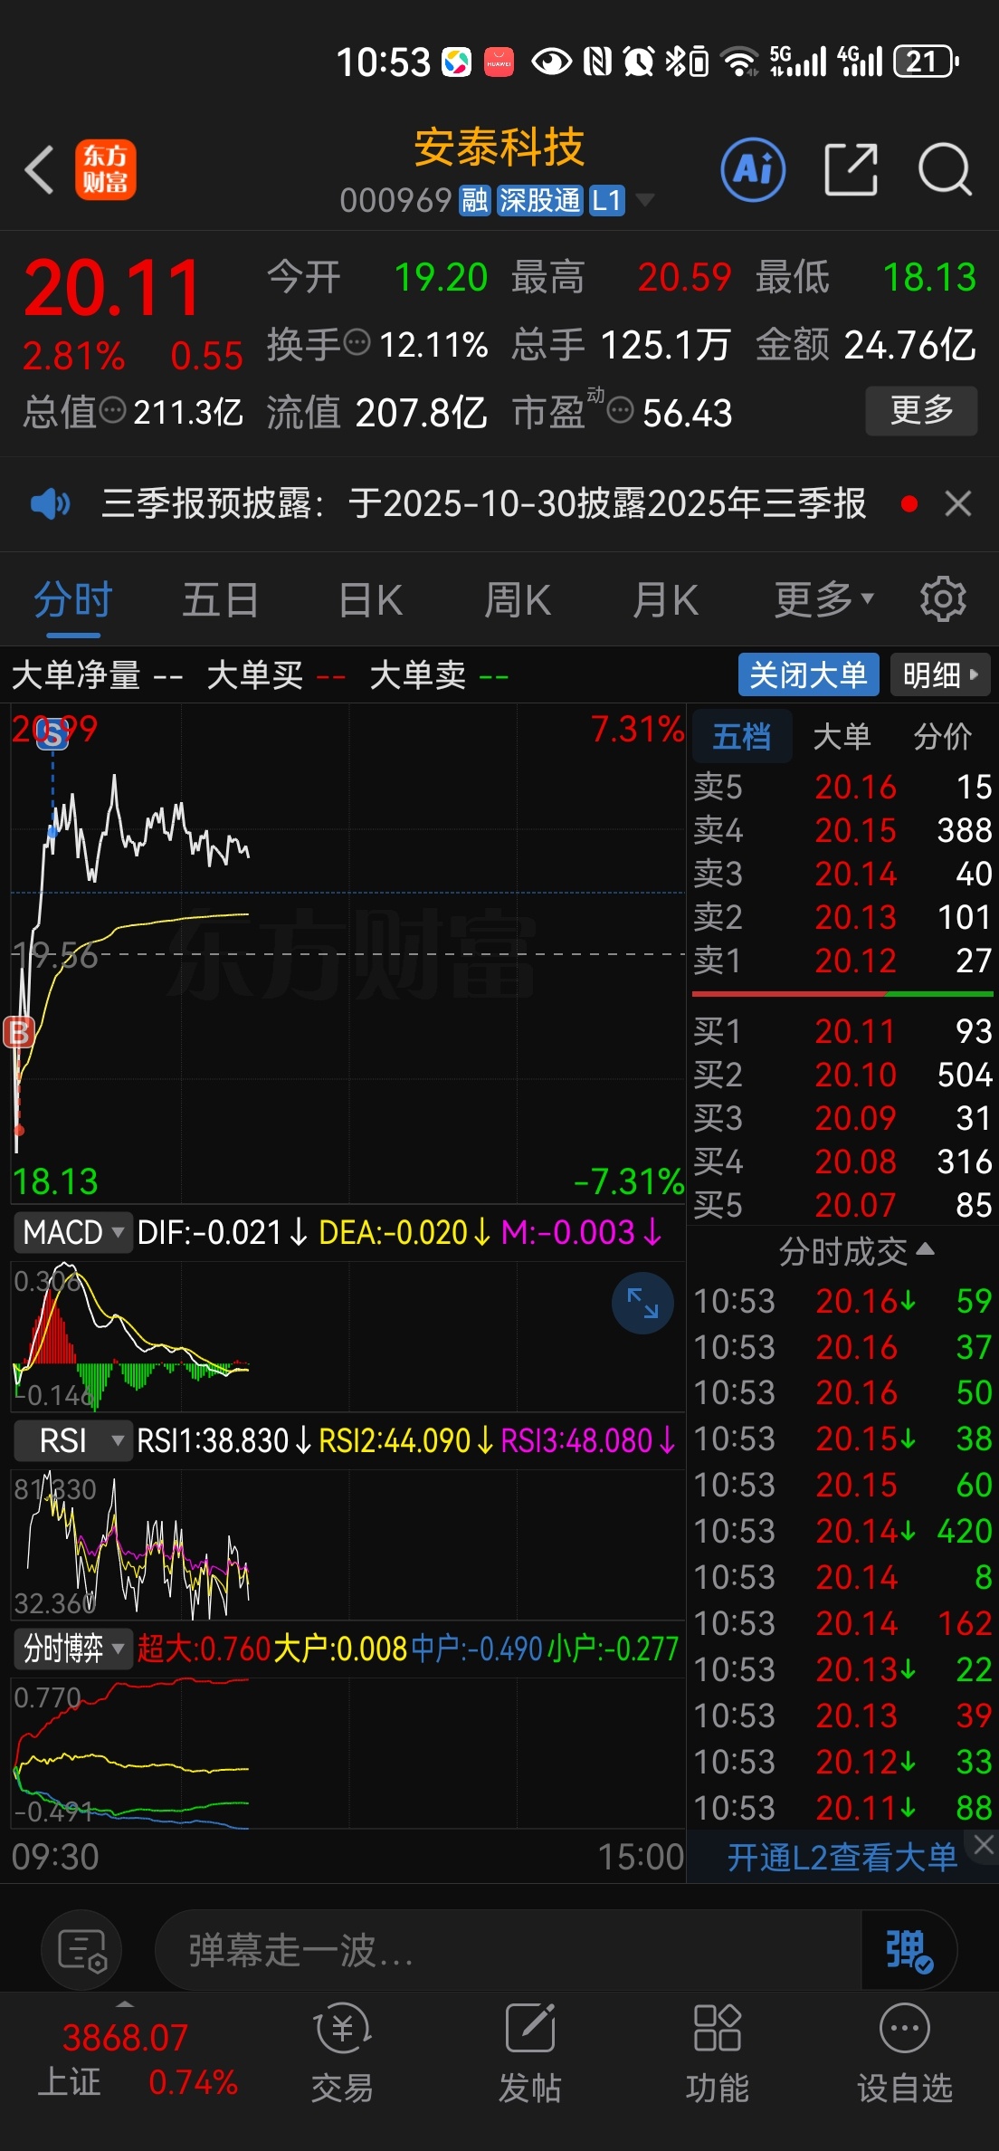Tap the 深股通 badge
Image resolution: width=999 pixels, height=2151 pixels.
539,200
